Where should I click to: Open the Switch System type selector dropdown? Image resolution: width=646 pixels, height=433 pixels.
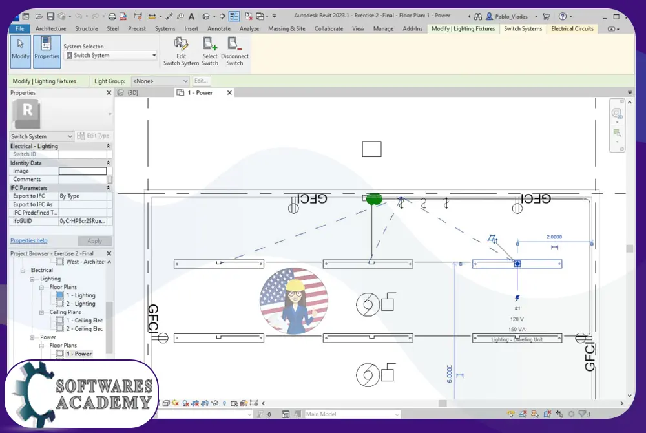(x=41, y=136)
